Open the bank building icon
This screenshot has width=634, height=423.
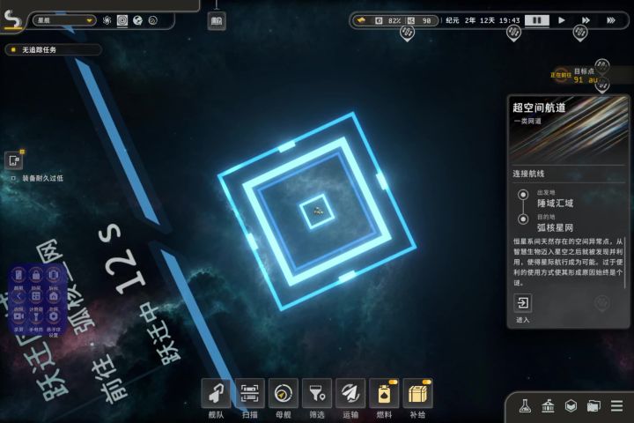[548, 406]
